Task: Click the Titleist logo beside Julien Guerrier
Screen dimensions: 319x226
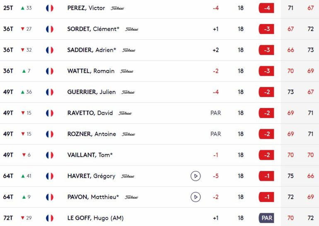Action: click(x=128, y=92)
